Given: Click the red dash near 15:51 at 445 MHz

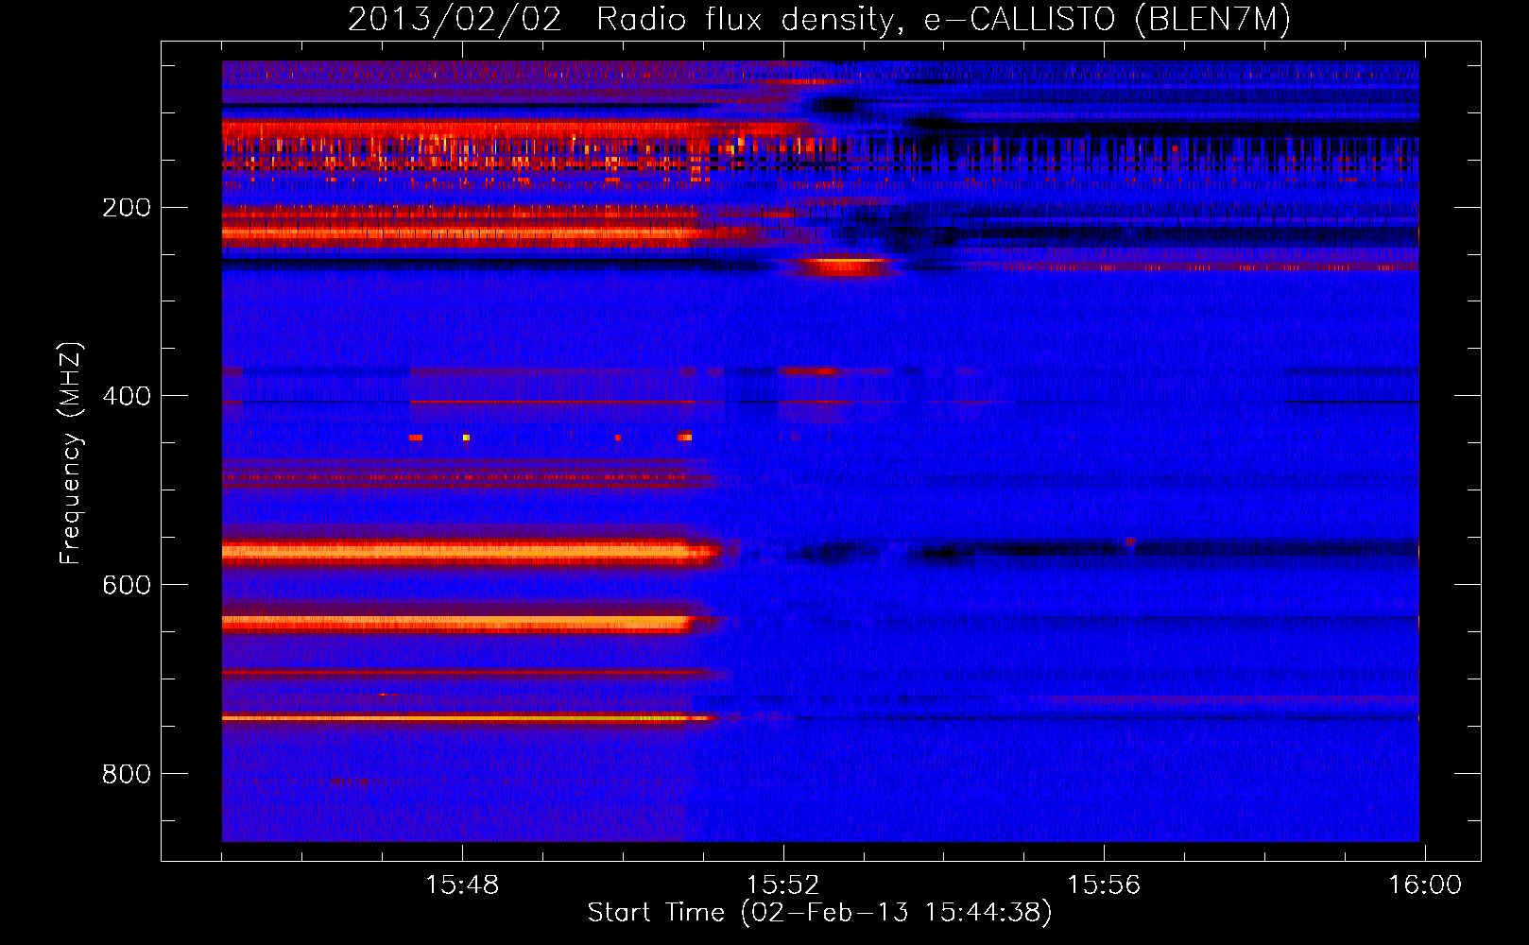Looking at the screenshot, I should [685, 438].
